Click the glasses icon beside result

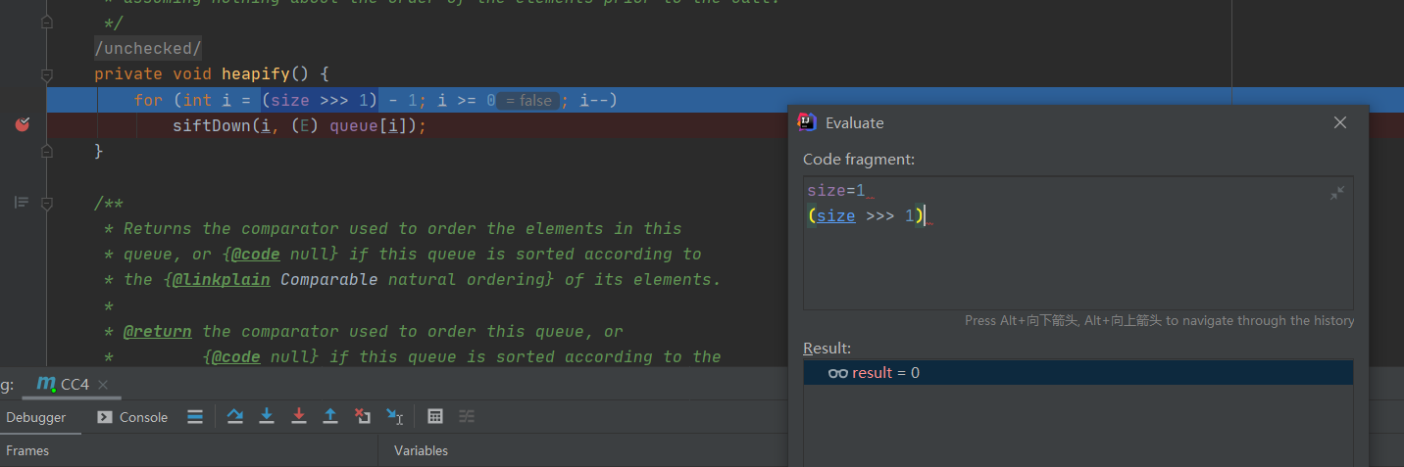click(x=837, y=373)
